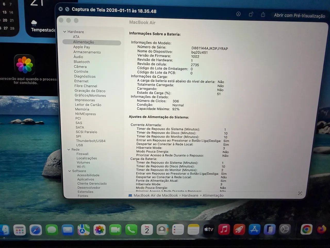The height and width of the screenshot is (248, 330).
Task: Click the text-reveal icon in the window's bottom-right corner
Action: 300,193
